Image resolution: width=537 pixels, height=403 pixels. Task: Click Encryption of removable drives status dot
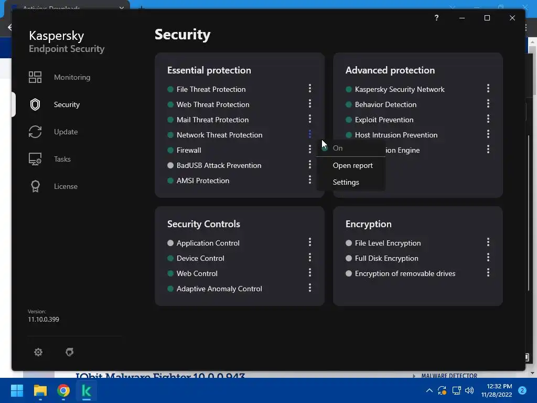tap(349, 273)
